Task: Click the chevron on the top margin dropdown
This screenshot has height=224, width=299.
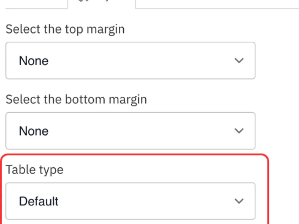Action: (x=239, y=61)
